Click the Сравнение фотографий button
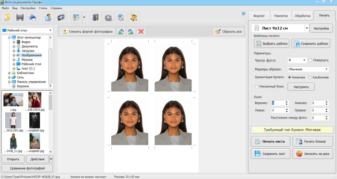337x179 pixels. 27,168
